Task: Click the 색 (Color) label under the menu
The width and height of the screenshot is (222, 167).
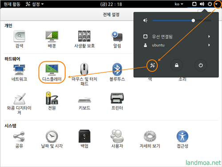Action: pos(150,79)
